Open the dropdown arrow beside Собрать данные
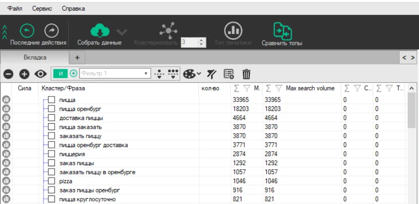419x204 pixels. [122, 32]
